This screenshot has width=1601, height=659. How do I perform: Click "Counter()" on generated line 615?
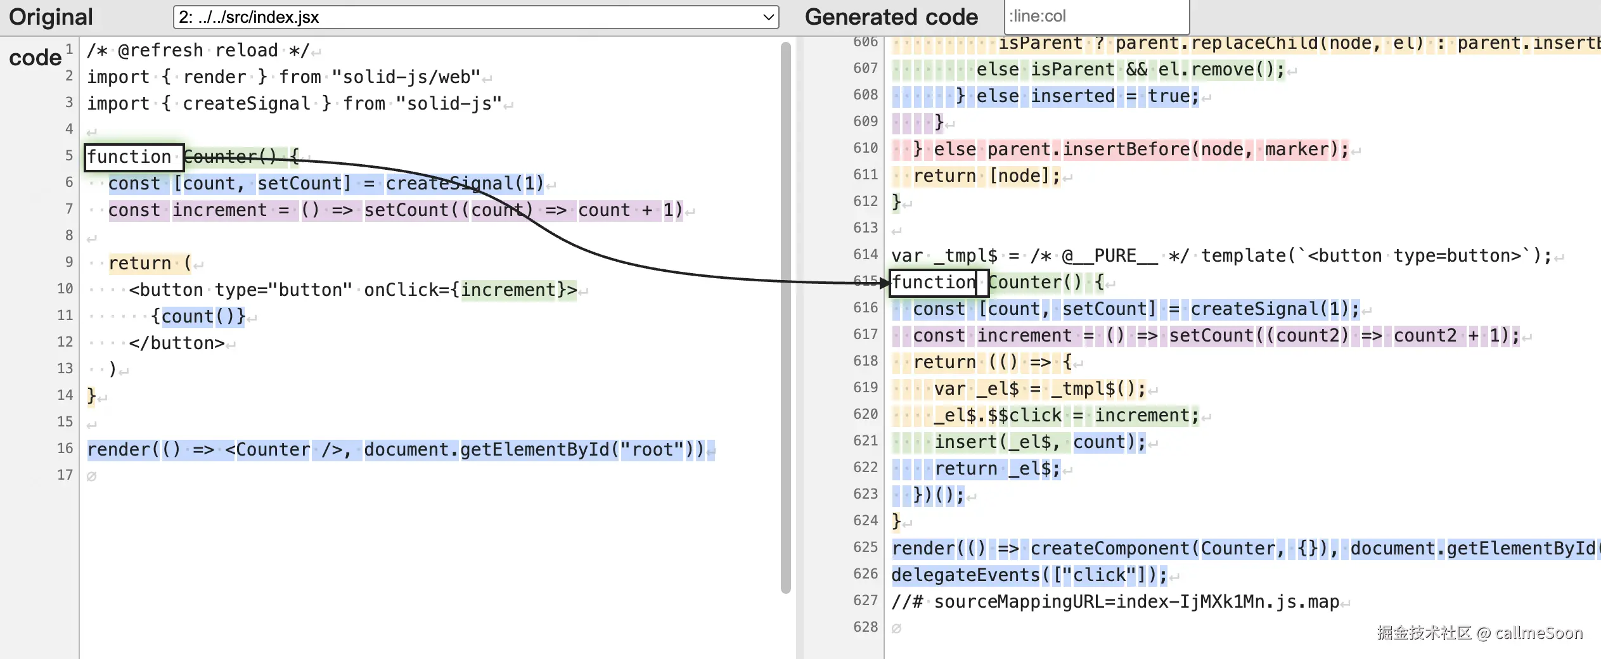pos(1035,282)
